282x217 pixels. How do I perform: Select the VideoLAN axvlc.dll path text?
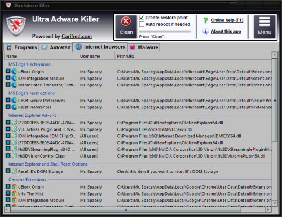155,129
